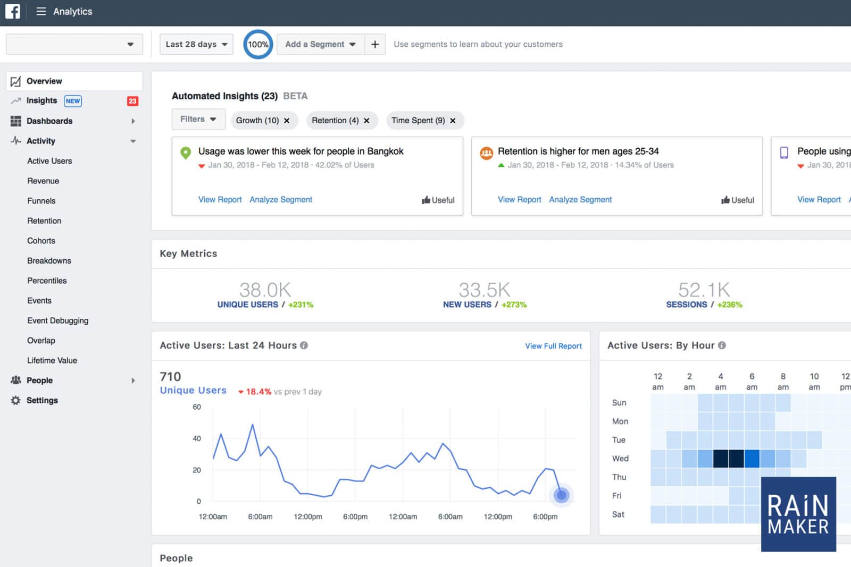The height and width of the screenshot is (567, 851).
Task: Open the Last 28 days date dropdown
Action: click(x=196, y=44)
